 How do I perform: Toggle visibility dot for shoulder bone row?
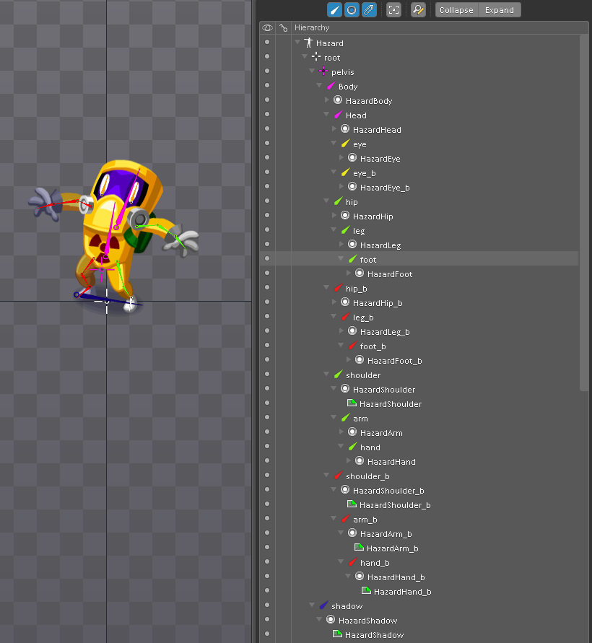pyautogui.click(x=267, y=374)
